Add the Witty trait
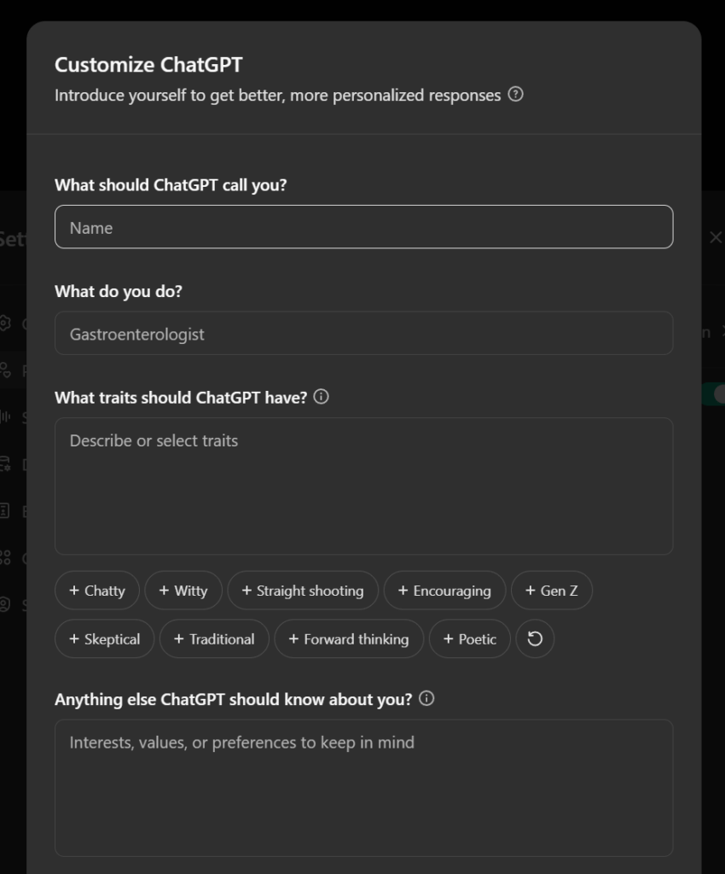Image resolution: width=725 pixels, height=874 pixels. click(183, 591)
